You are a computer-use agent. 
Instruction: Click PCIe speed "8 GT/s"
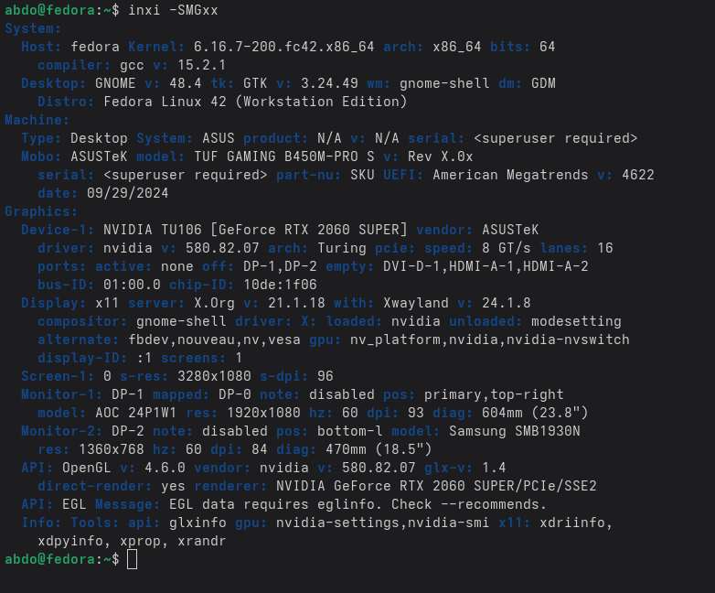(x=507, y=248)
